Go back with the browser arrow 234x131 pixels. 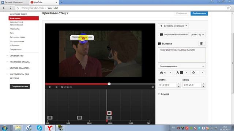(4, 8)
